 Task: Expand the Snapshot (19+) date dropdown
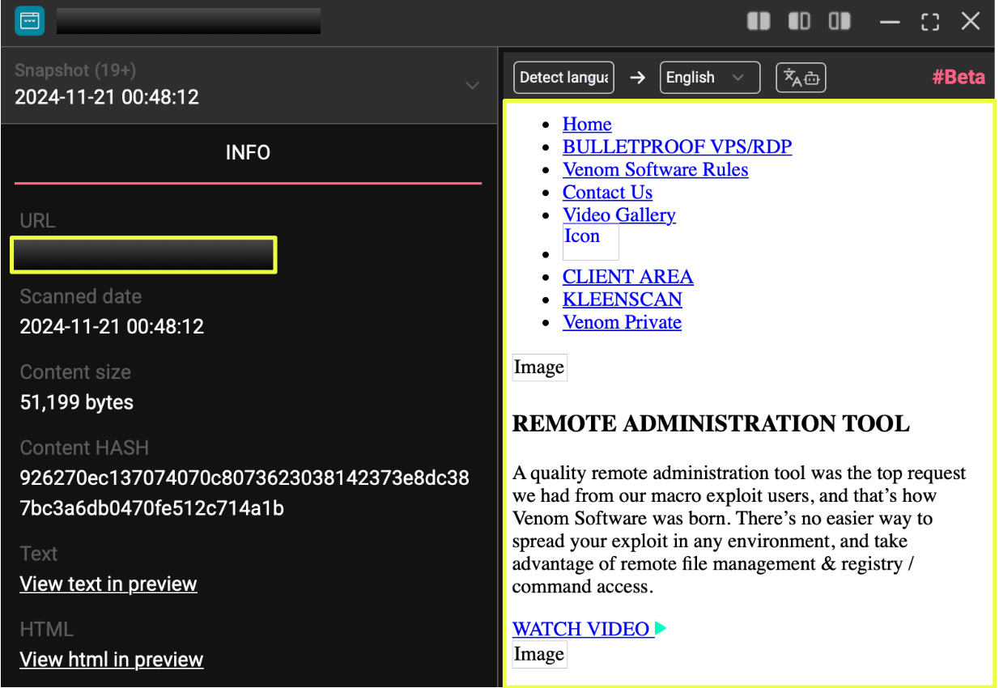click(x=473, y=85)
